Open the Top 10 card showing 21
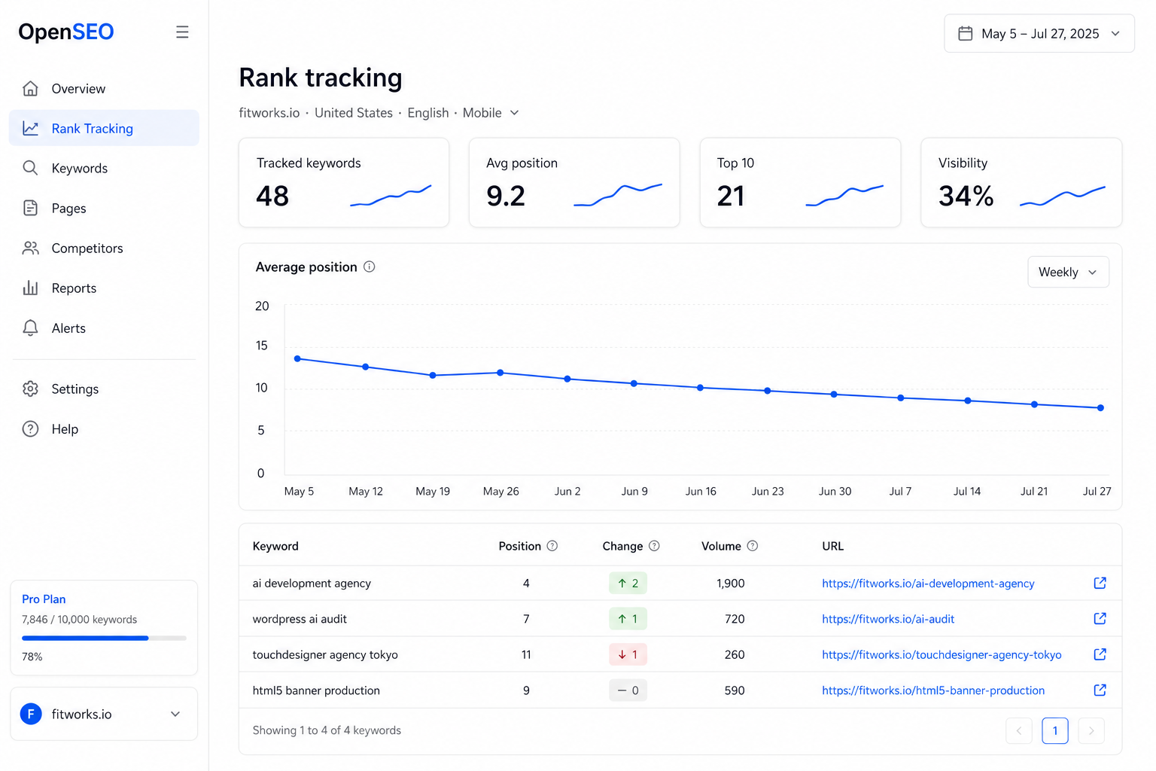Screen dimensions: 1156x771 (x=800, y=182)
